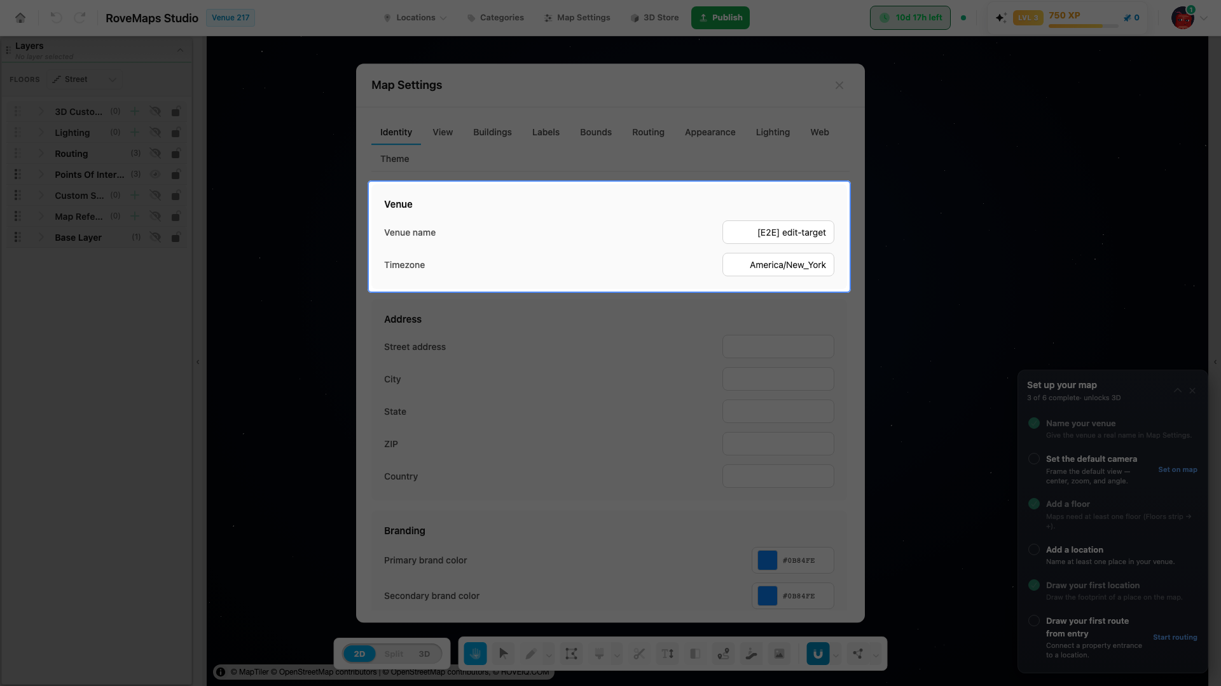Select the paint brush tool
1221x686 pixels.
(x=599, y=654)
